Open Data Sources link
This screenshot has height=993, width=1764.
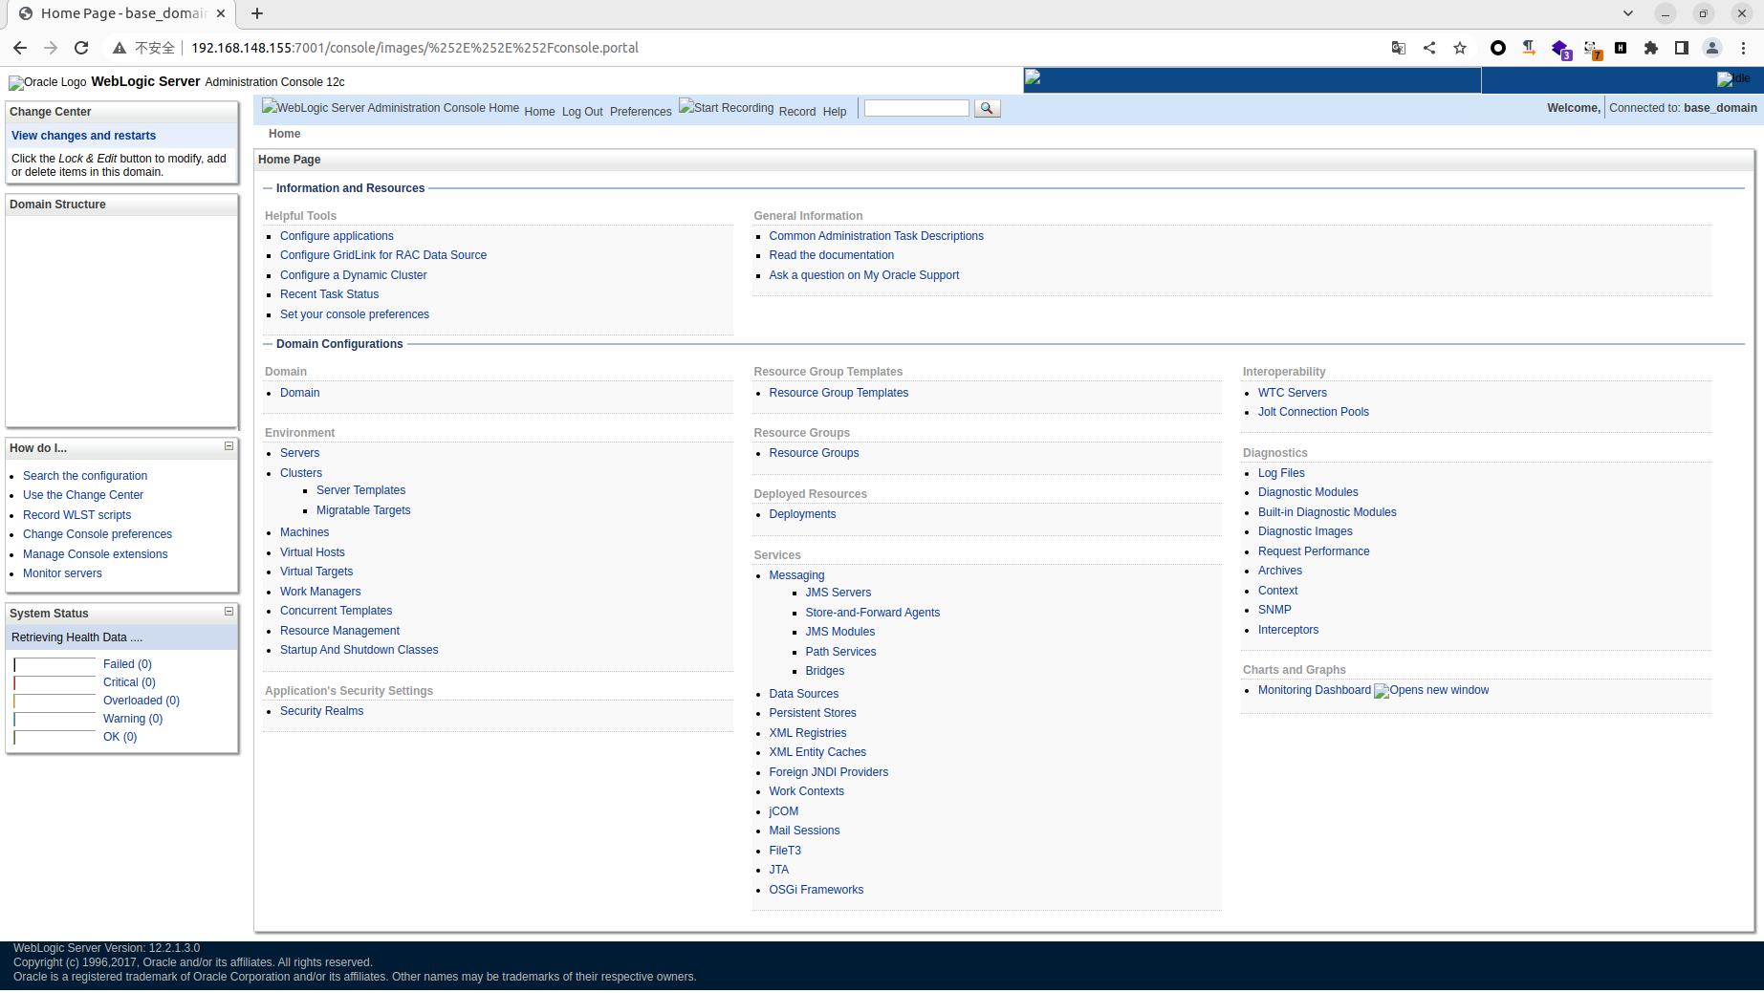click(x=803, y=694)
